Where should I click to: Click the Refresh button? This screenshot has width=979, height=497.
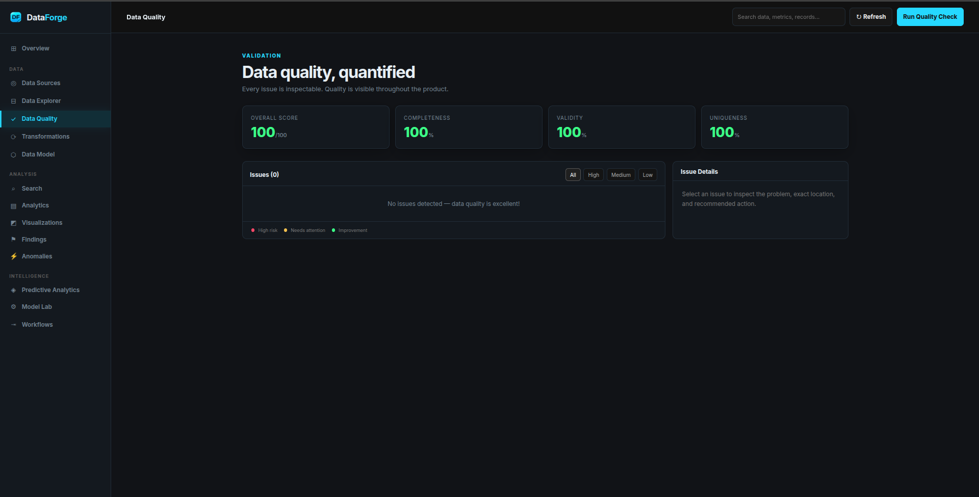tap(871, 17)
